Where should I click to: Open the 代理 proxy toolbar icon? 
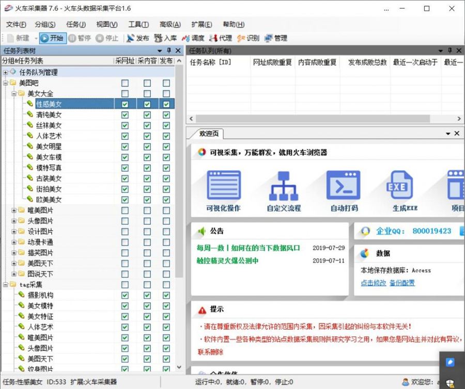[221, 38]
